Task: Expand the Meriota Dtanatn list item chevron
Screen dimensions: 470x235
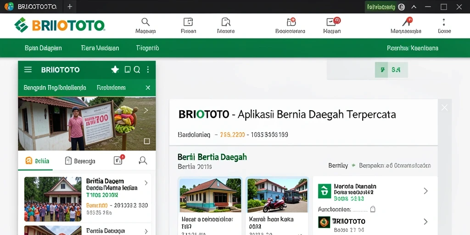Action: [x=425, y=191]
